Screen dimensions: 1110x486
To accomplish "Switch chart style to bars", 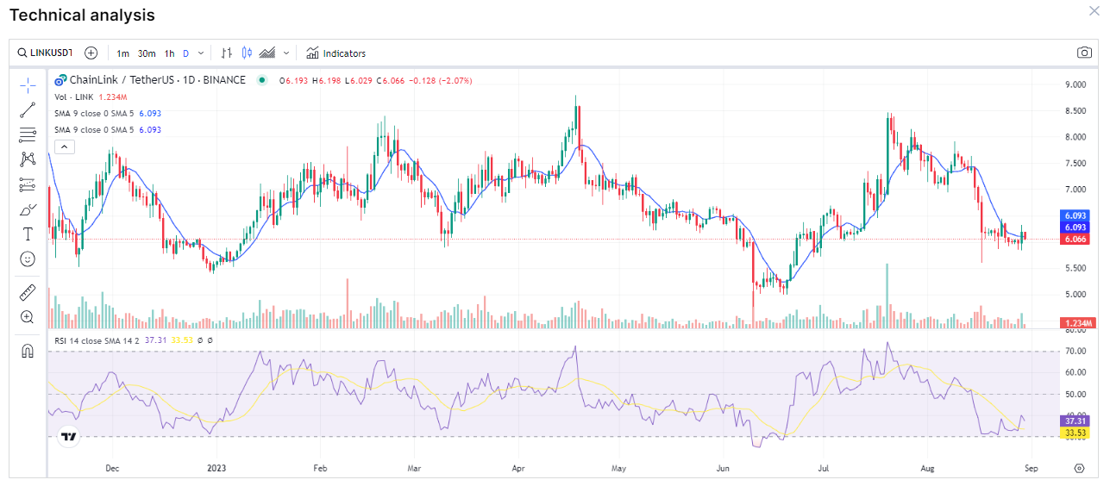I will (227, 53).
